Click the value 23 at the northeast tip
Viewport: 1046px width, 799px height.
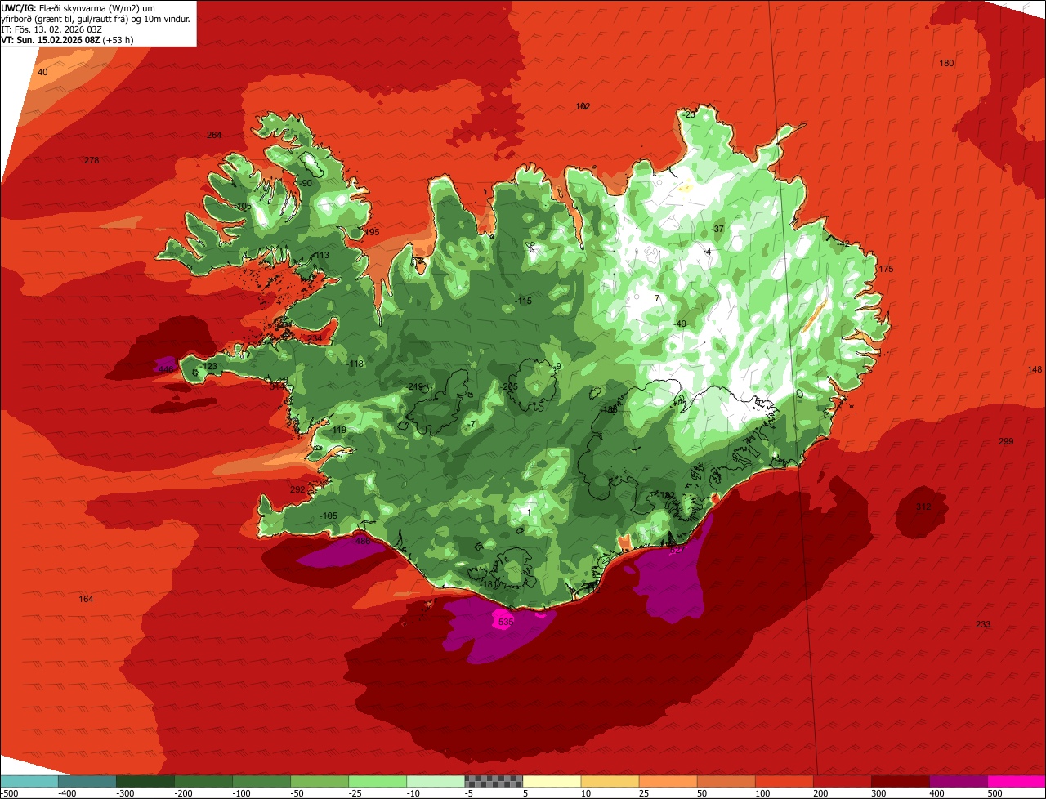coord(690,114)
